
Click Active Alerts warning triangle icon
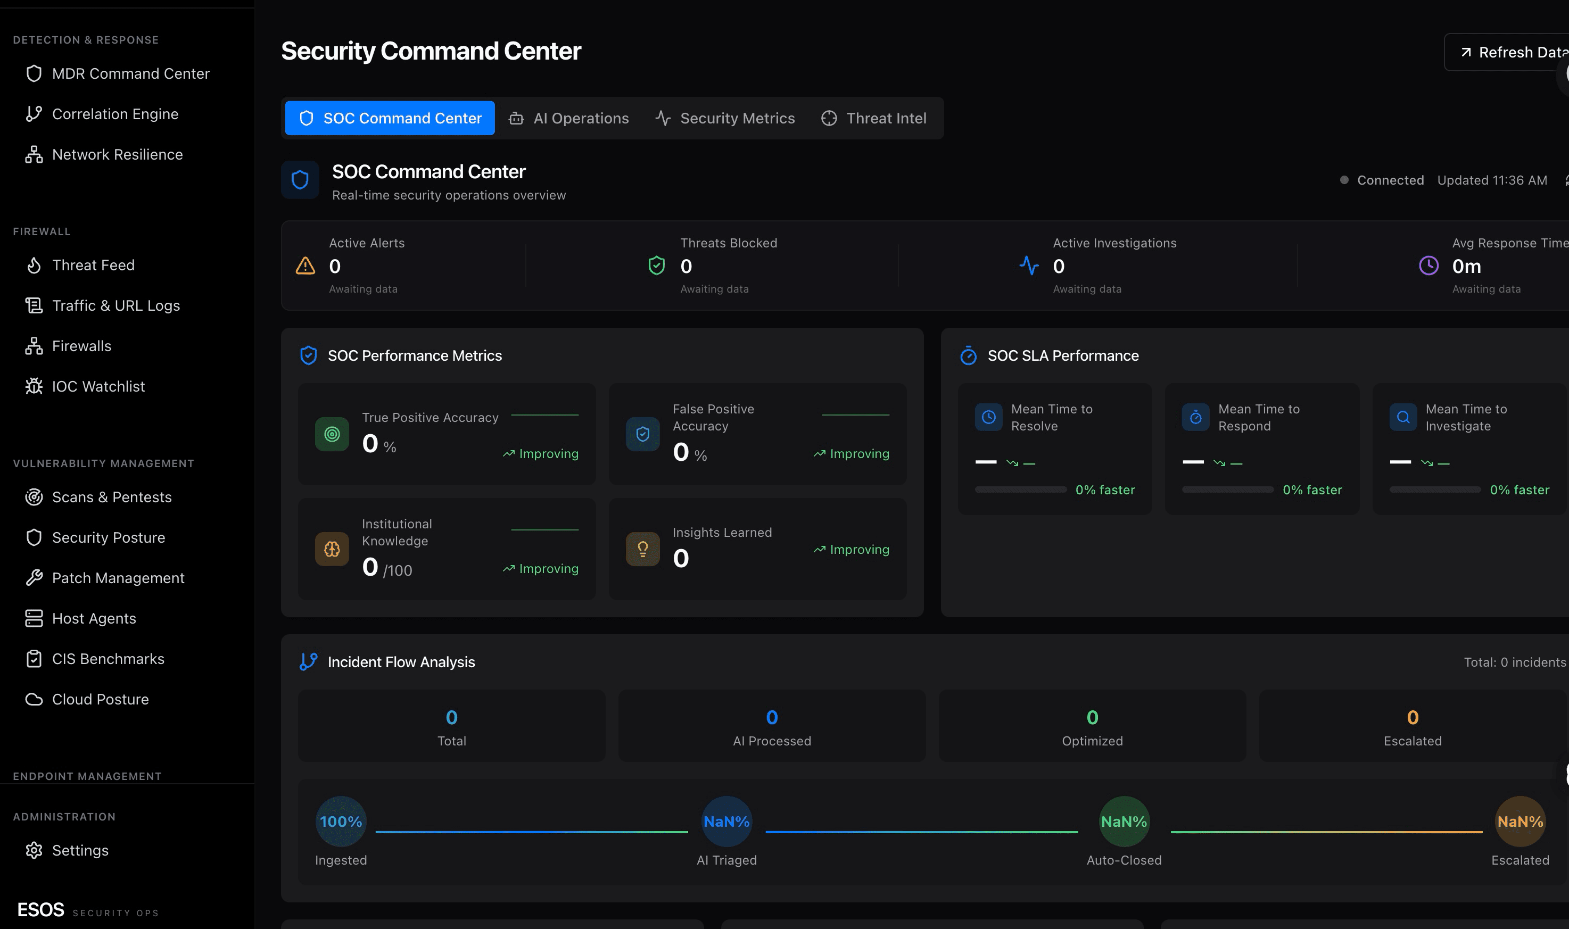305,266
